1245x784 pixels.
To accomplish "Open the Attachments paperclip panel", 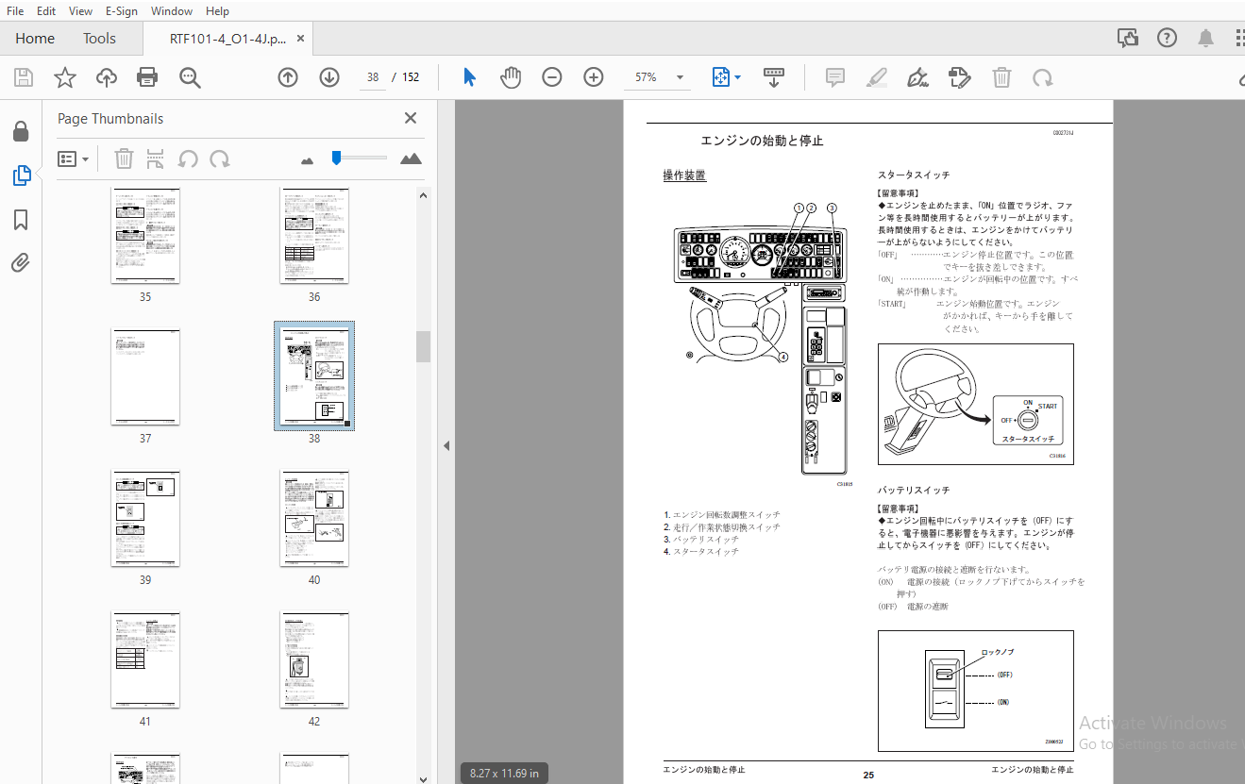I will point(21,263).
